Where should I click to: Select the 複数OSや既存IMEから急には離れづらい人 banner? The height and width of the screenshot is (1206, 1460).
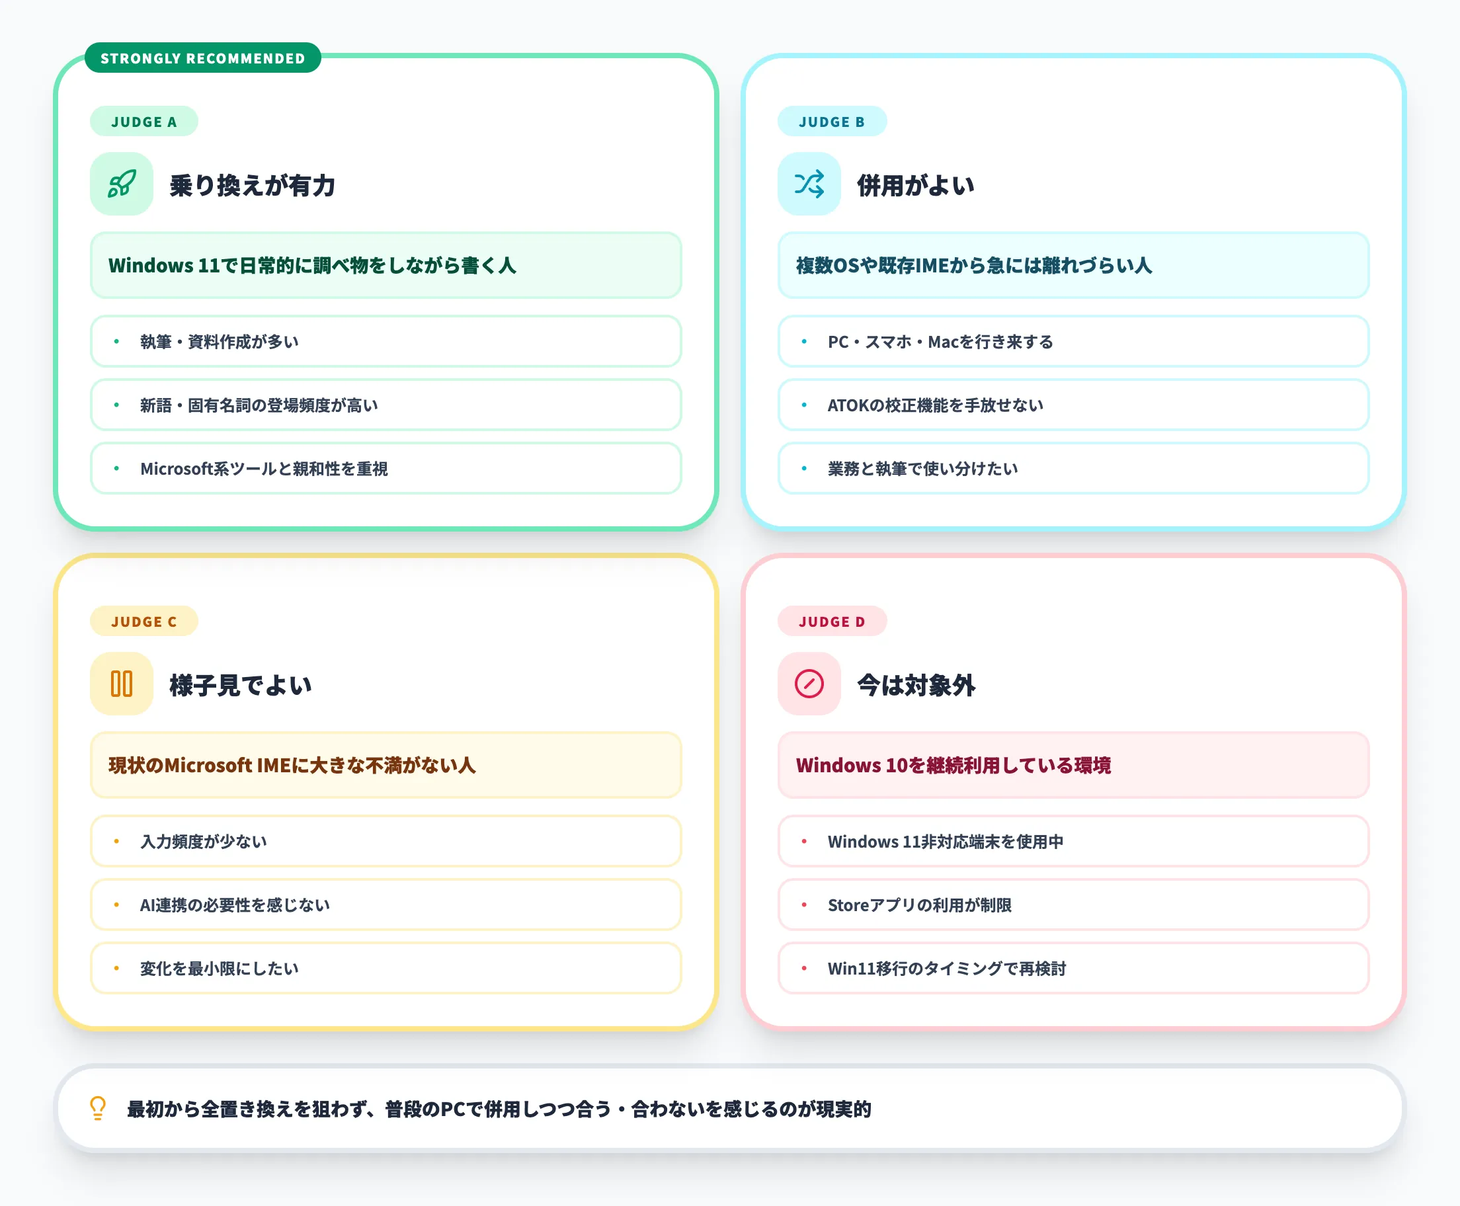pyautogui.click(x=1074, y=266)
